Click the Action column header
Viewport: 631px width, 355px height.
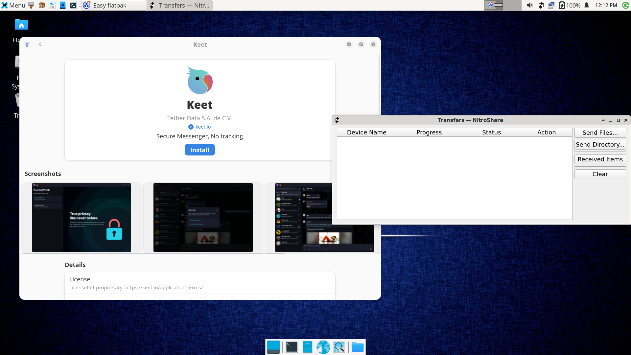pyautogui.click(x=547, y=132)
